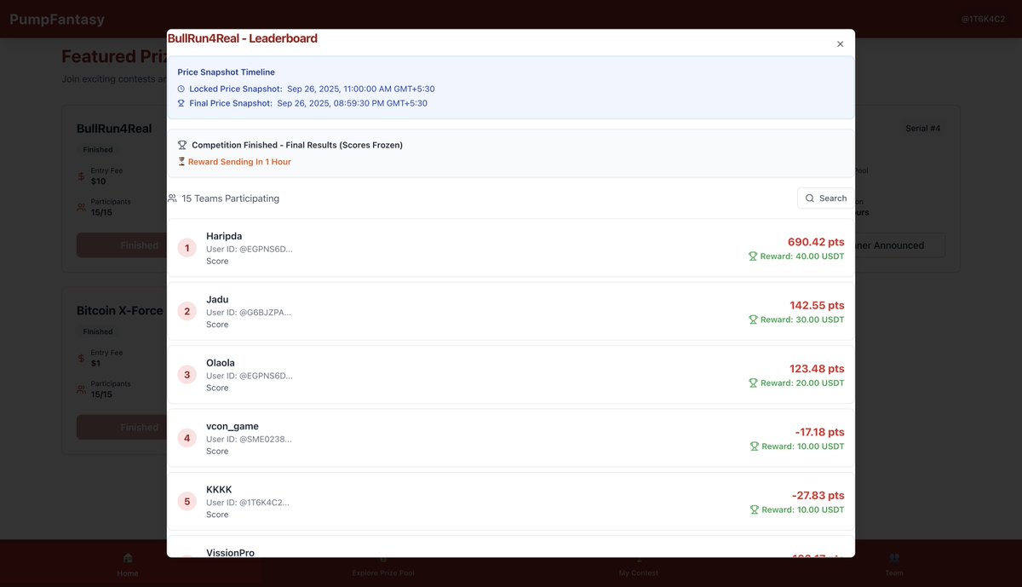Go to Home in the bottom navigation
This screenshot has height=587, width=1022.
click(128, 564)
